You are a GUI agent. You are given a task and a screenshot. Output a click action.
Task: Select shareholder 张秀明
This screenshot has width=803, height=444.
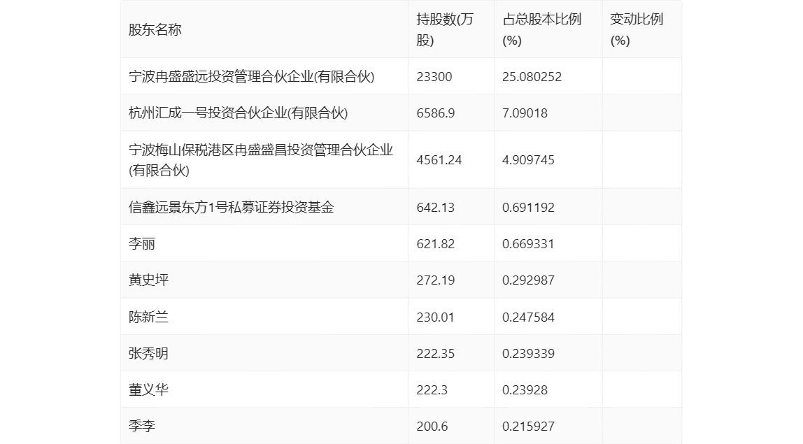(148, 353)
